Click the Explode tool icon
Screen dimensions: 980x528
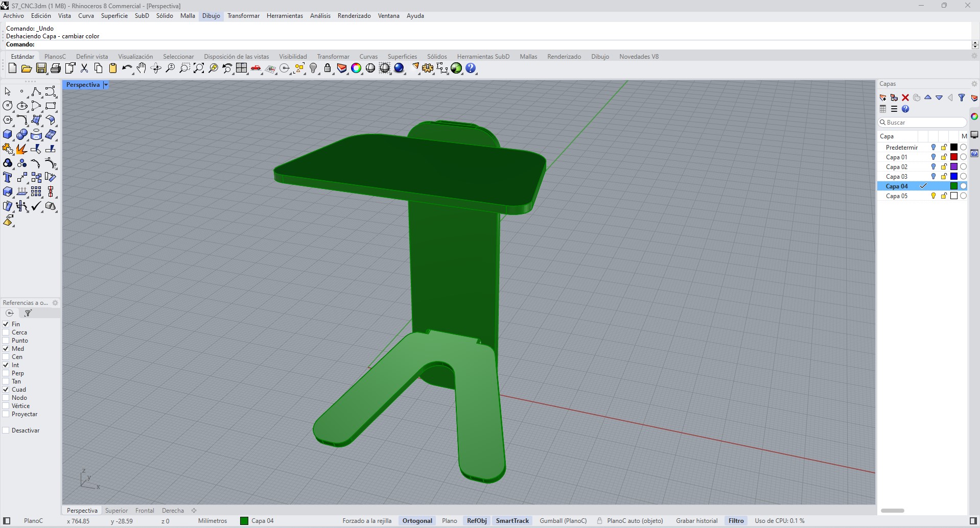point(21,149)
